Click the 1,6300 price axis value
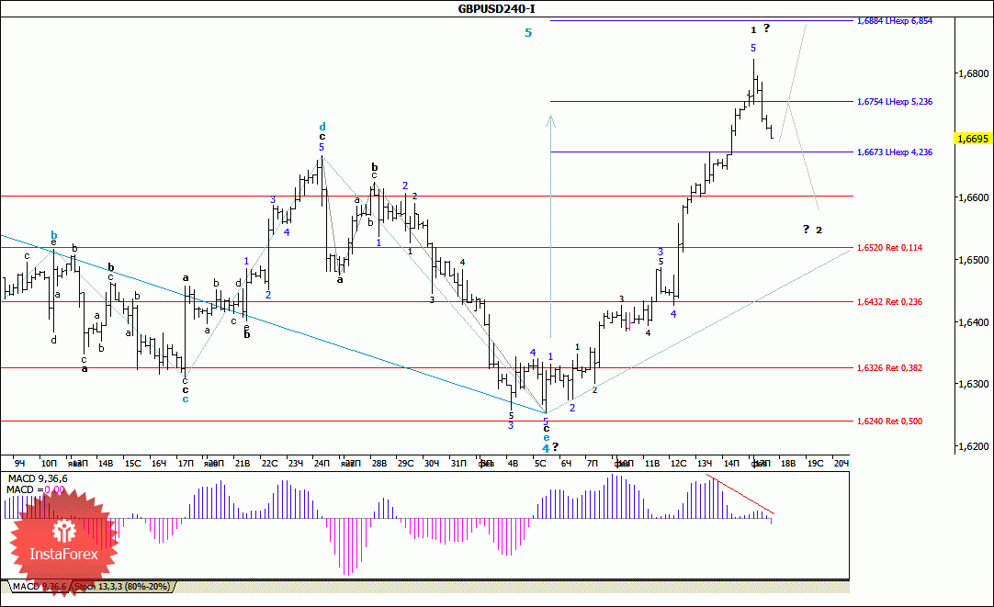The height and width of the screenshot is (607, 994). click(x=973, y=384)
